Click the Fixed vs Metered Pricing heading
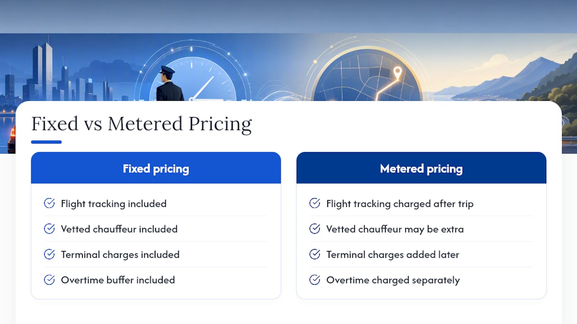577x324 pixels. 142,124
